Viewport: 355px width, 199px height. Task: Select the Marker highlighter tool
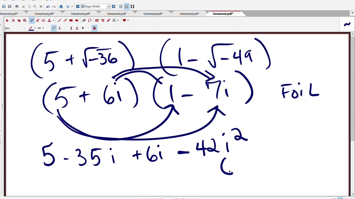38,20
